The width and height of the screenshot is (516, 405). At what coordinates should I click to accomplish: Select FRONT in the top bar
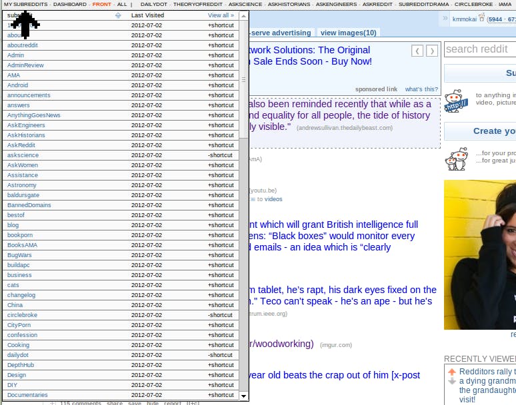[102, 4]
